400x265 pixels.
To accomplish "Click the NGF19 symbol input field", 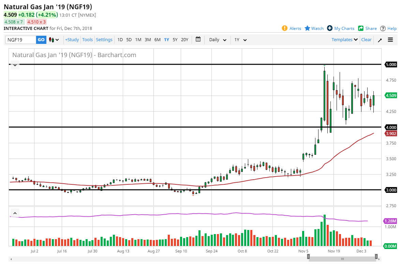I will [20, 40].
